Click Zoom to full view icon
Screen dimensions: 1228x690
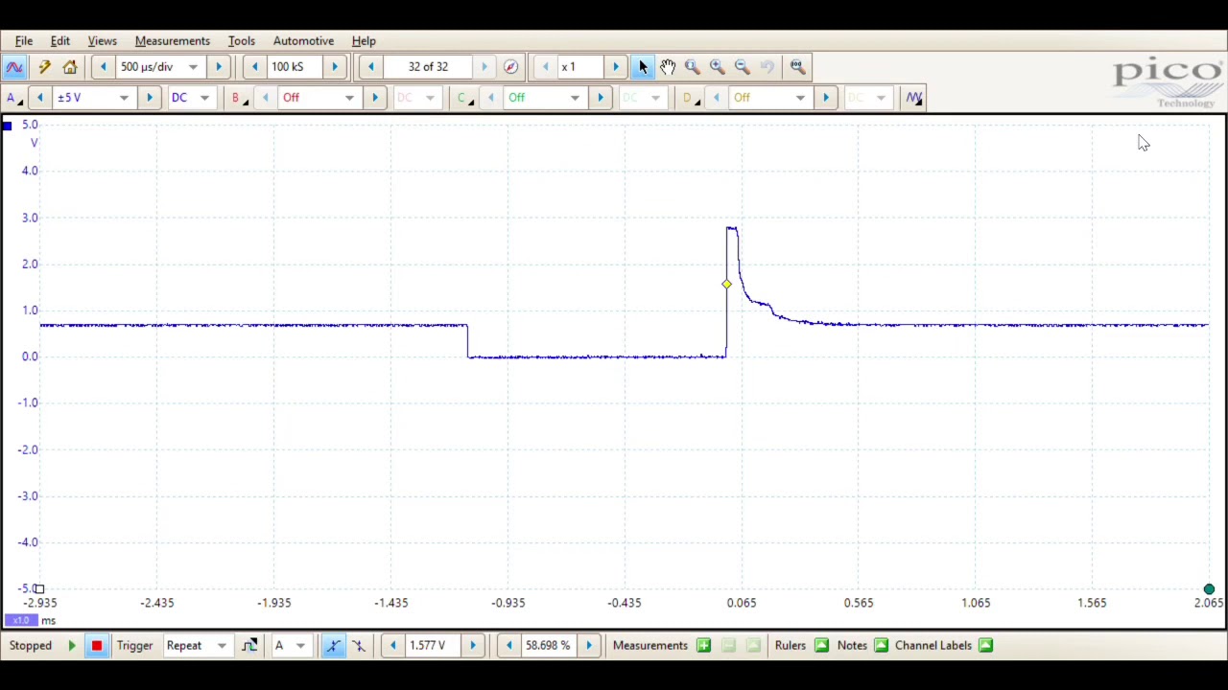tap(797, 67)
